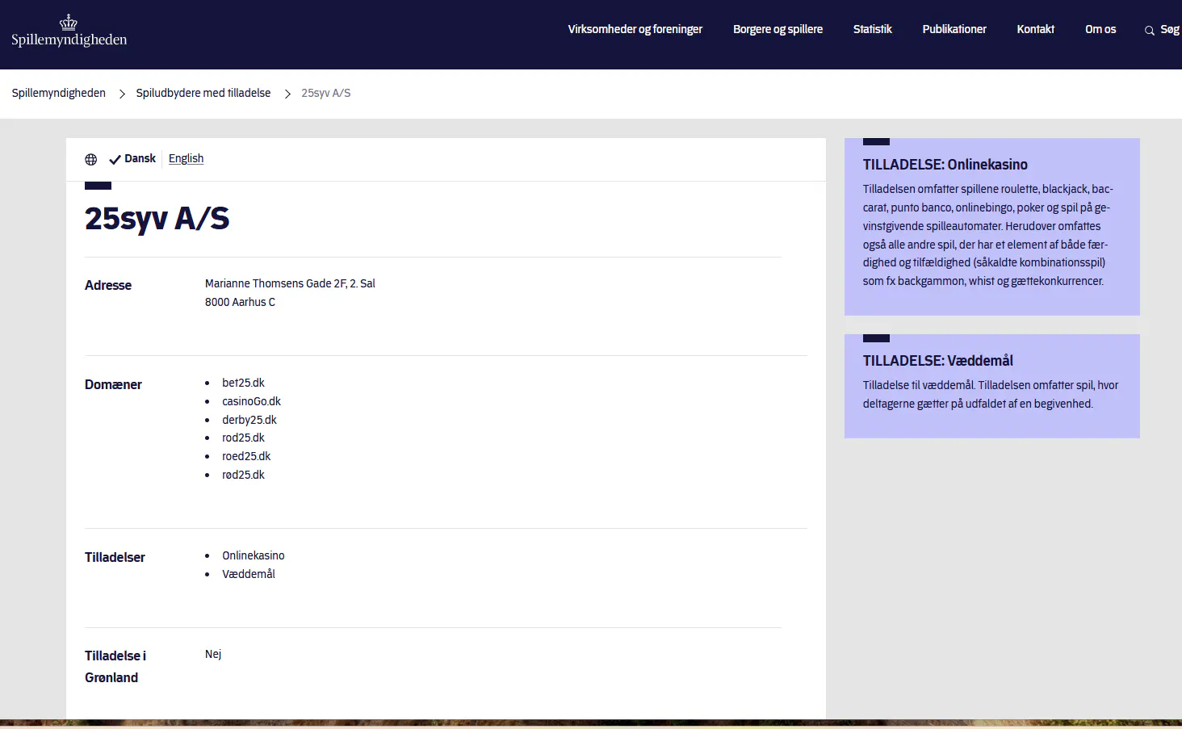Open the Om os menu
The height and width of the screenshot is (729, 1182).
1100,29
